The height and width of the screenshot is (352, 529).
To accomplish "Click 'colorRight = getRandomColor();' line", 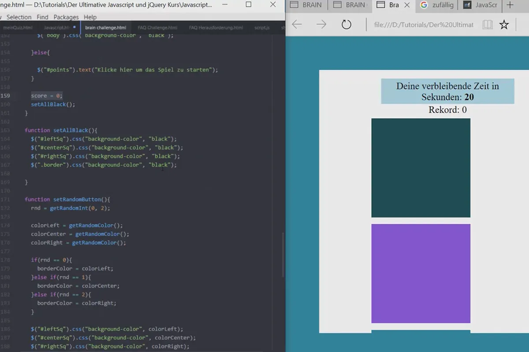I will 78,242.
